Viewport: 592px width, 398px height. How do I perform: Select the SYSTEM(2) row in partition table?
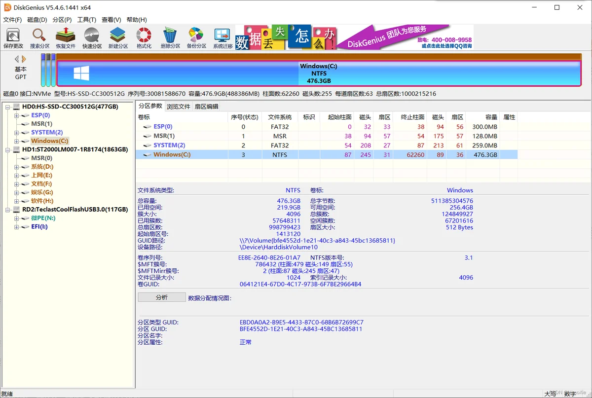pos(169,145)
